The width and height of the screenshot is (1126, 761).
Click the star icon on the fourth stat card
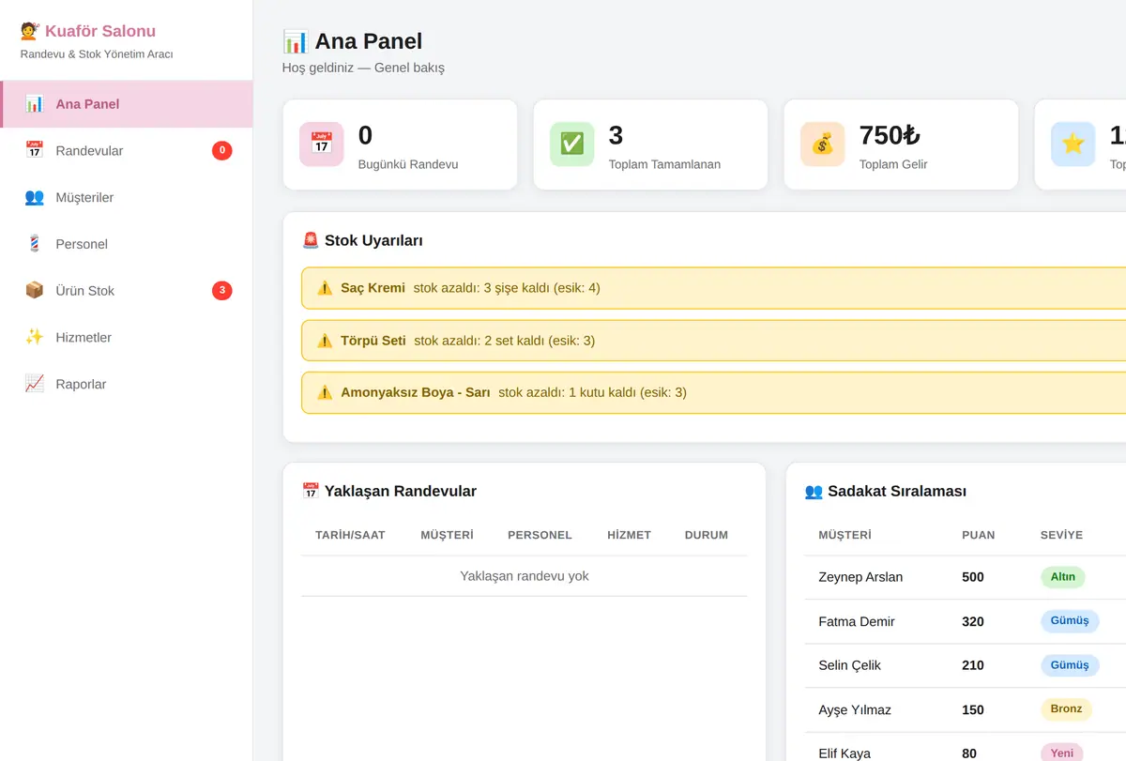[1073, 145]
